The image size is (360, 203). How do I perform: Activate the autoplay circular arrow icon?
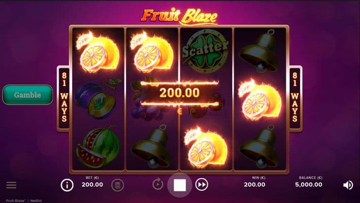click(x=158, y=184)
